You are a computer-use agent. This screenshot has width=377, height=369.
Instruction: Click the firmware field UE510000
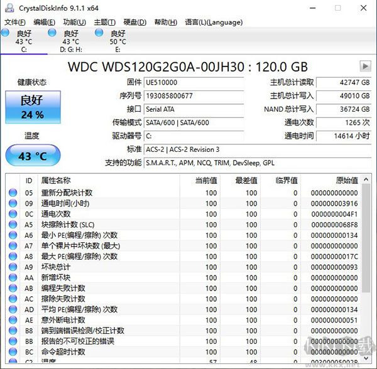pyautogui.click(x=194, y=83)
